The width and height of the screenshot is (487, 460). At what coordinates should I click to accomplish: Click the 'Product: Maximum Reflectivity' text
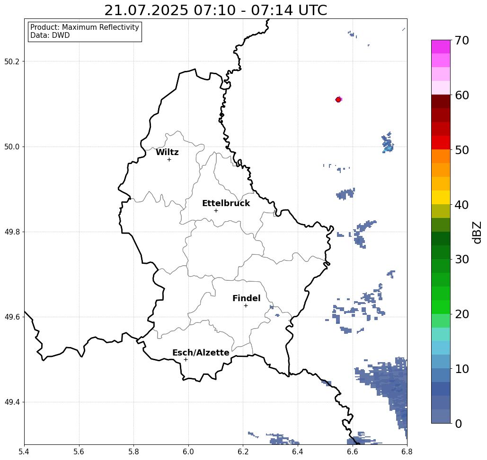point(84,27)
